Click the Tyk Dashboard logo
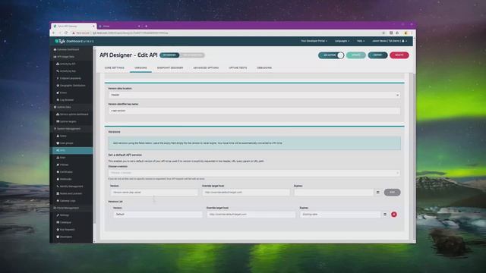The width and height of the screenshot is (486, 273). click(74, 41)
